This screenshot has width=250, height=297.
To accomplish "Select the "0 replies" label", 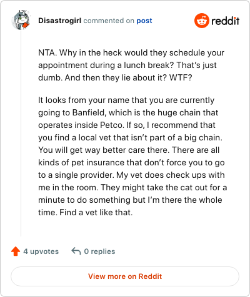I will click(x=99, y=251).
